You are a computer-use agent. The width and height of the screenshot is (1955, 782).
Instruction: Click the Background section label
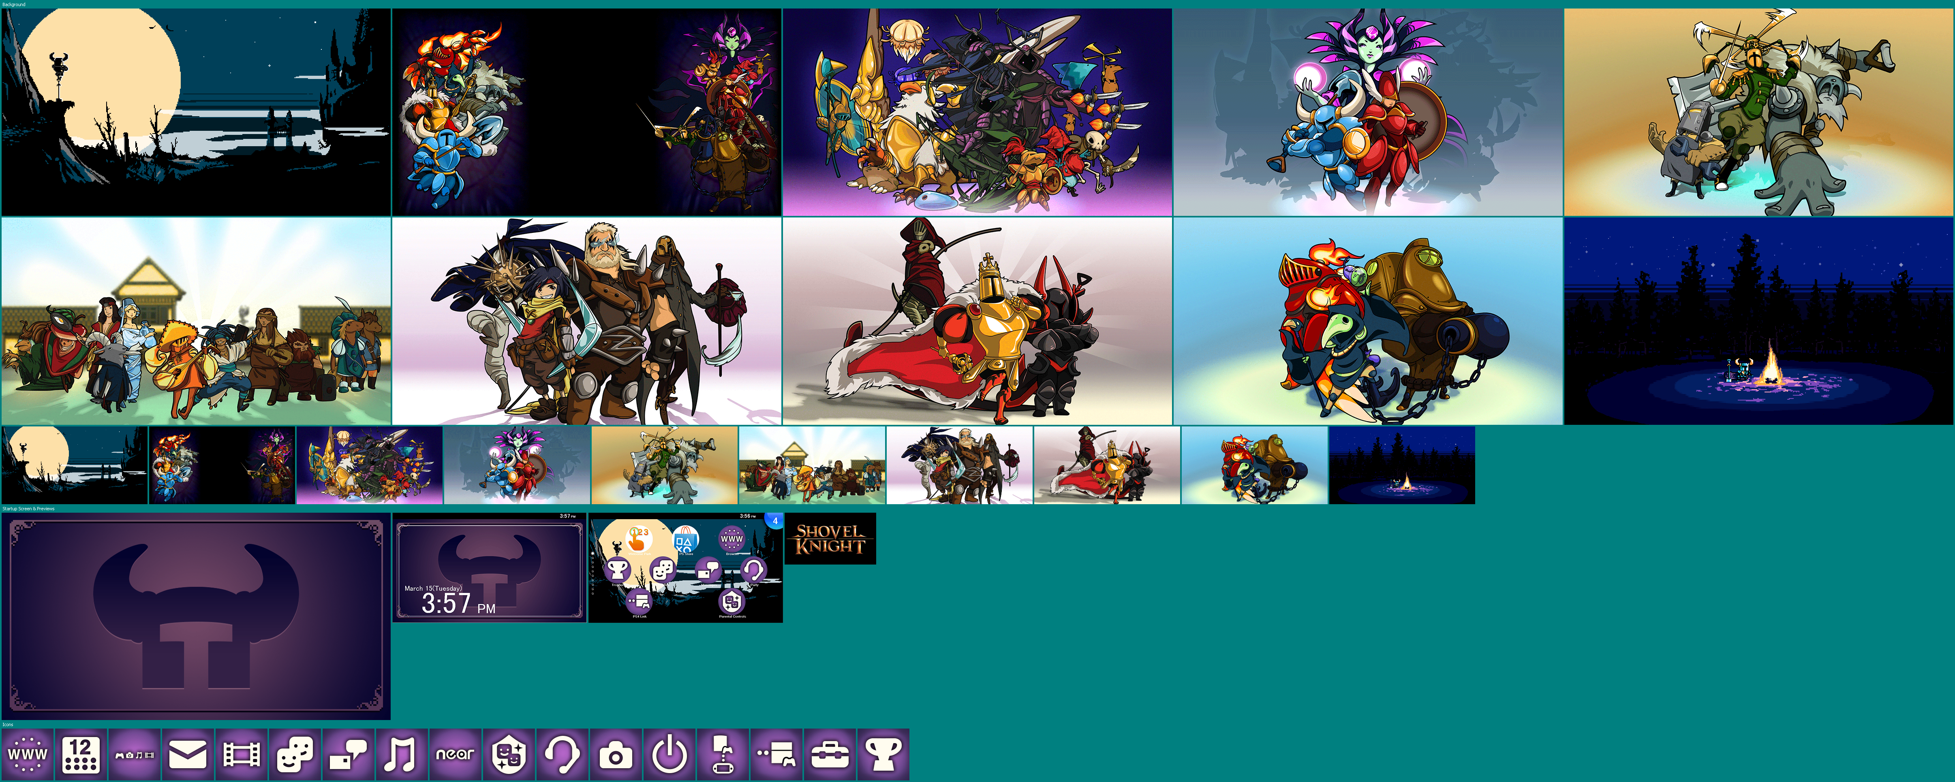point(14,4)
